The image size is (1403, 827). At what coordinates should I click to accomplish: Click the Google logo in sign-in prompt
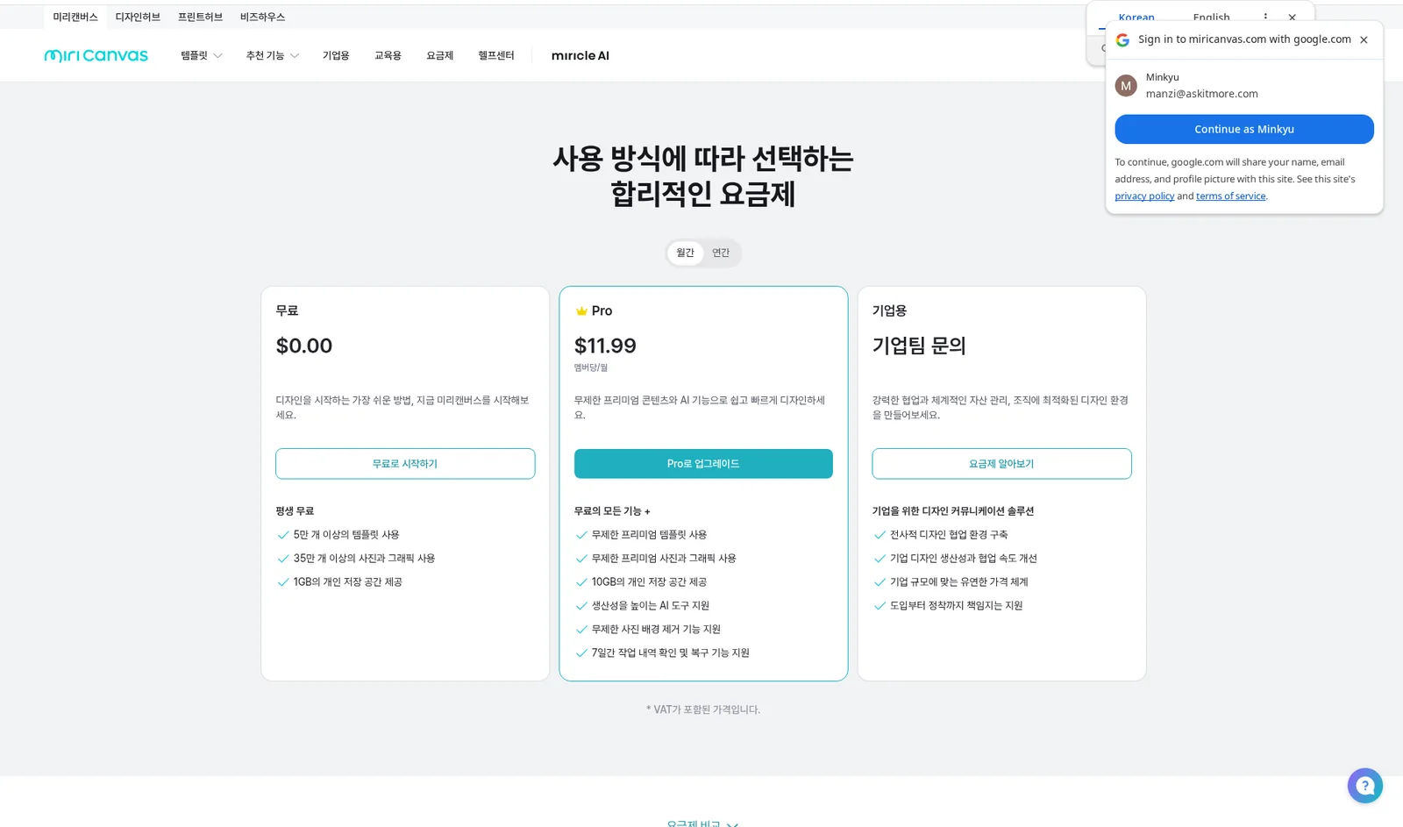[1122, 39]
